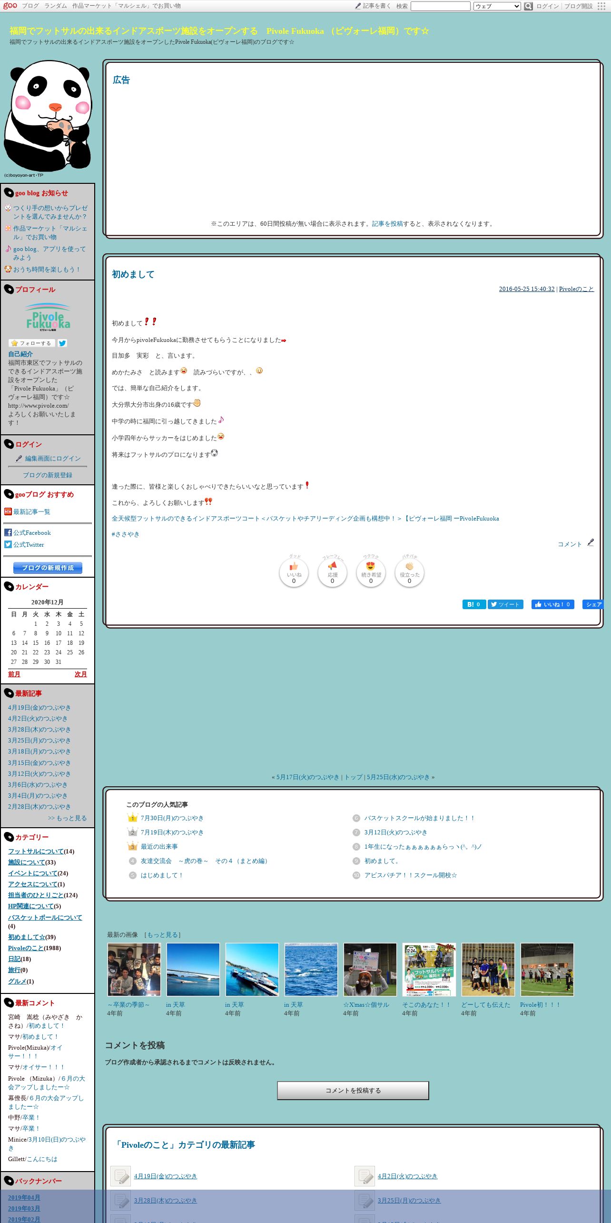The width and height of the screenshot is (611, 1223).
Task: Click the Twitter icon for 公式Twitter
Action: click(8, 544)
